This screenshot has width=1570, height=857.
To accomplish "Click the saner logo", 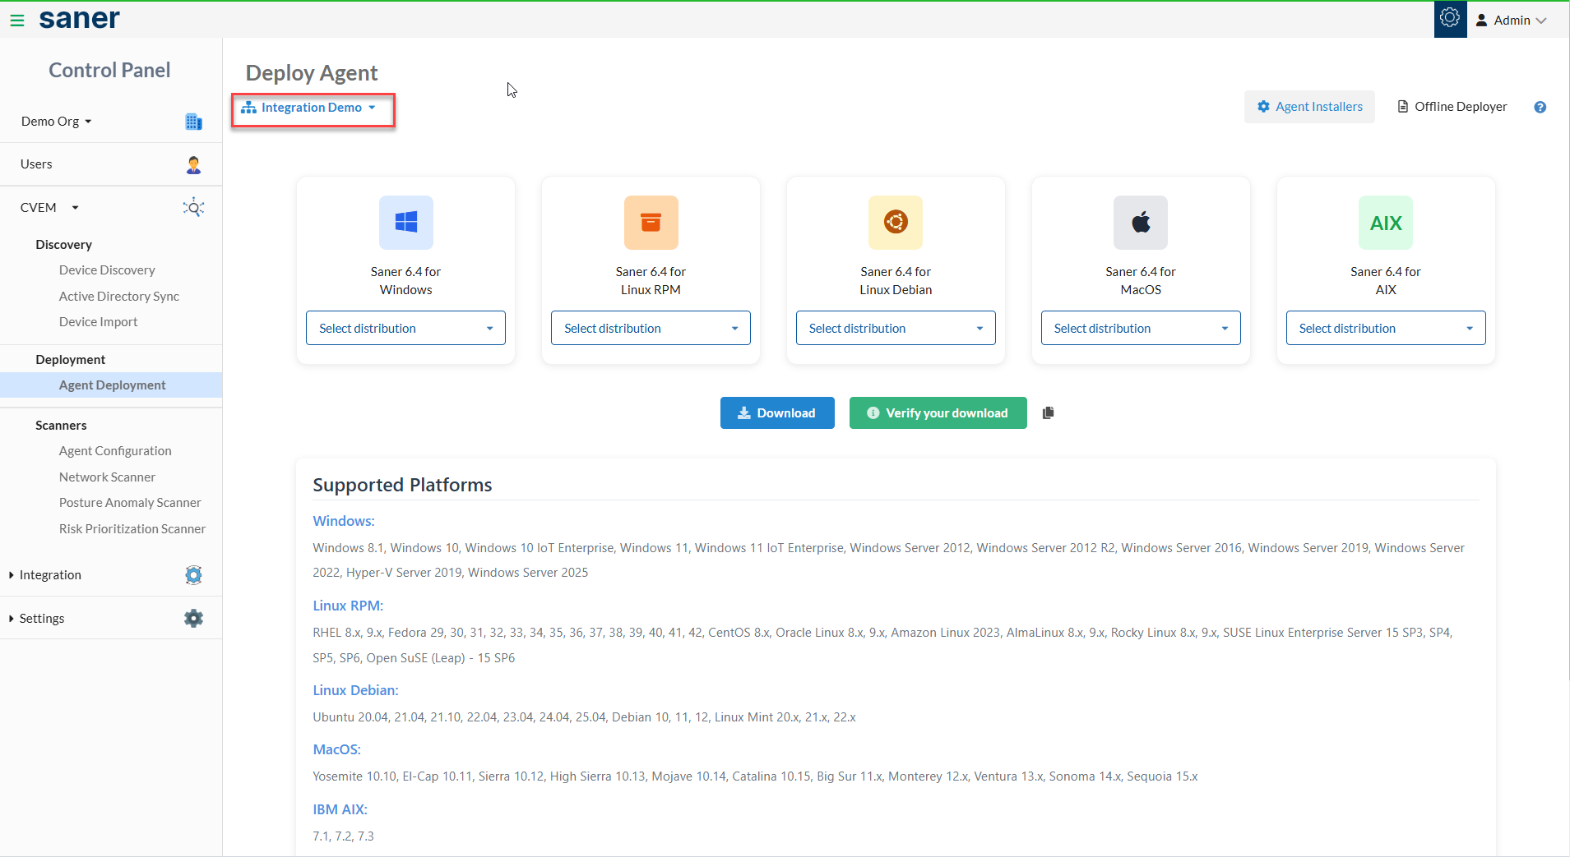I will pyautogui.click(x=79, y=19).
